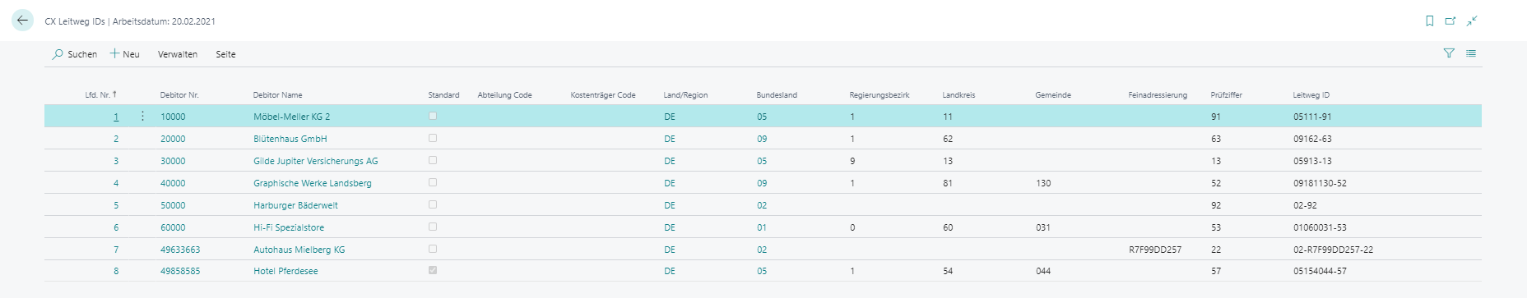
Task: Open Regierungsbezirk column header menu
Action: (x=880, y=95)
